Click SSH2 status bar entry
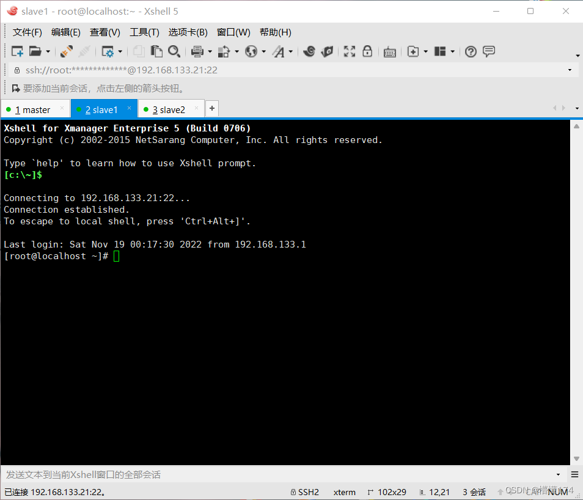This screenshot has height=500, width=583. 305,492
